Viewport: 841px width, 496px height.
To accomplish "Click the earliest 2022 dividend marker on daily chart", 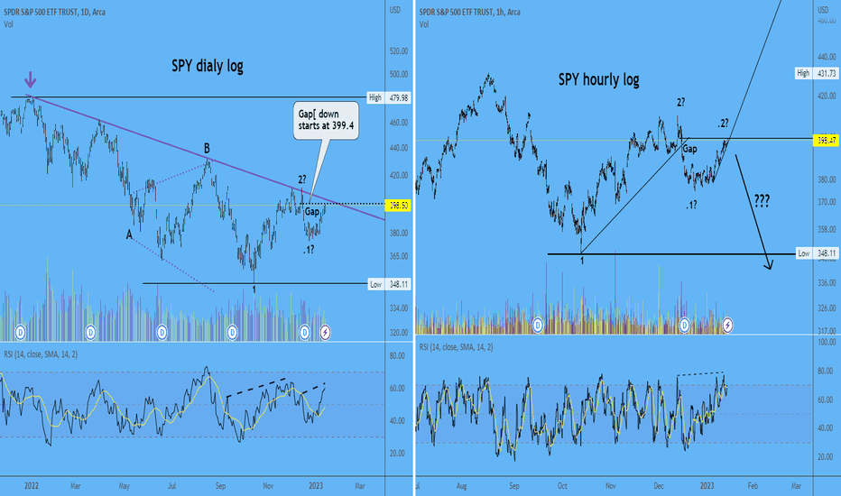I will tap(20, 333).
